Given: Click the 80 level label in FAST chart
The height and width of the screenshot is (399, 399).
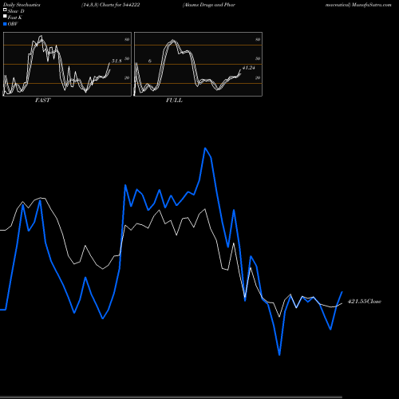Looking at the screenshot, I should 127,39.
